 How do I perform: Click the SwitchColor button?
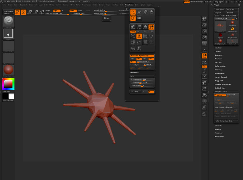point(8,101)
